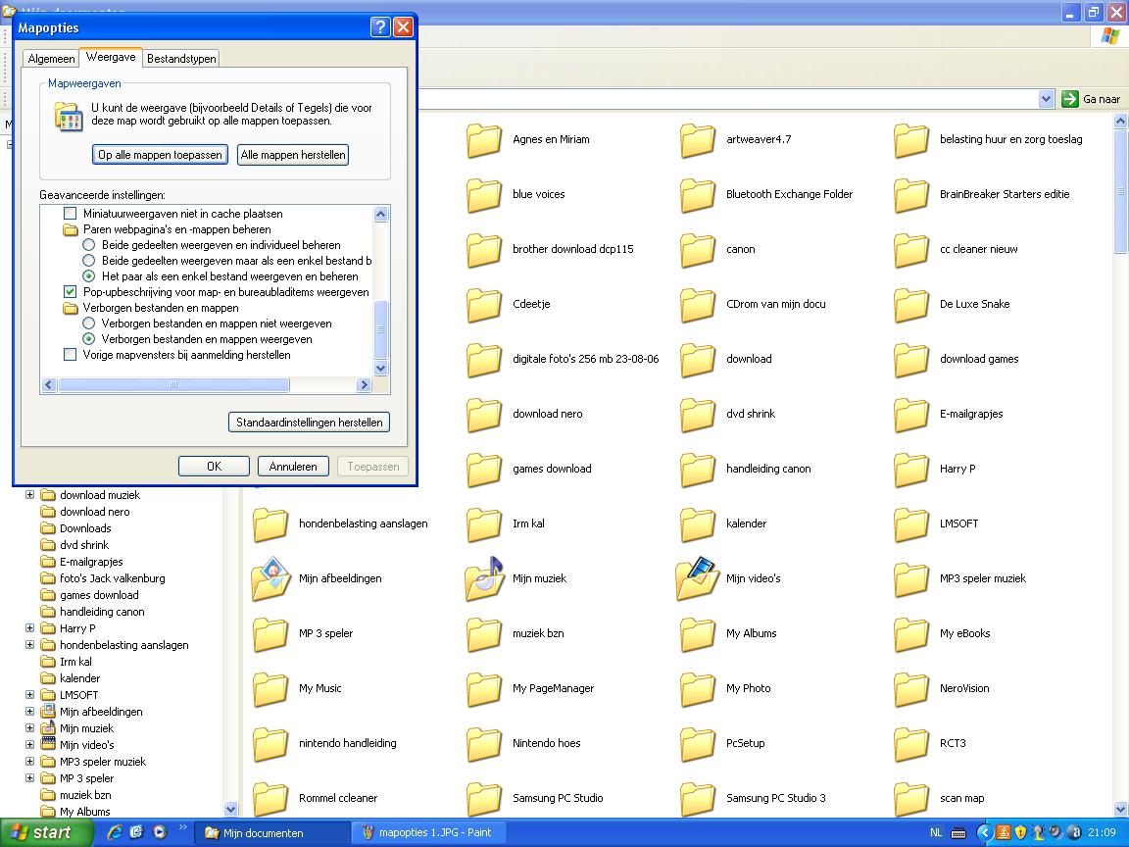
Task: Select the artweaver4.7 folder icon
Action: pos(698,139)
